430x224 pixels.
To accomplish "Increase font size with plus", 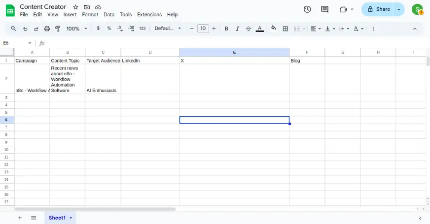I will point(214,29).
